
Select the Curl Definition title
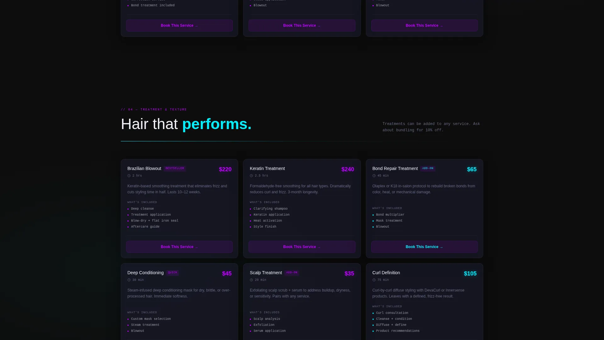(x=386, y=273)
